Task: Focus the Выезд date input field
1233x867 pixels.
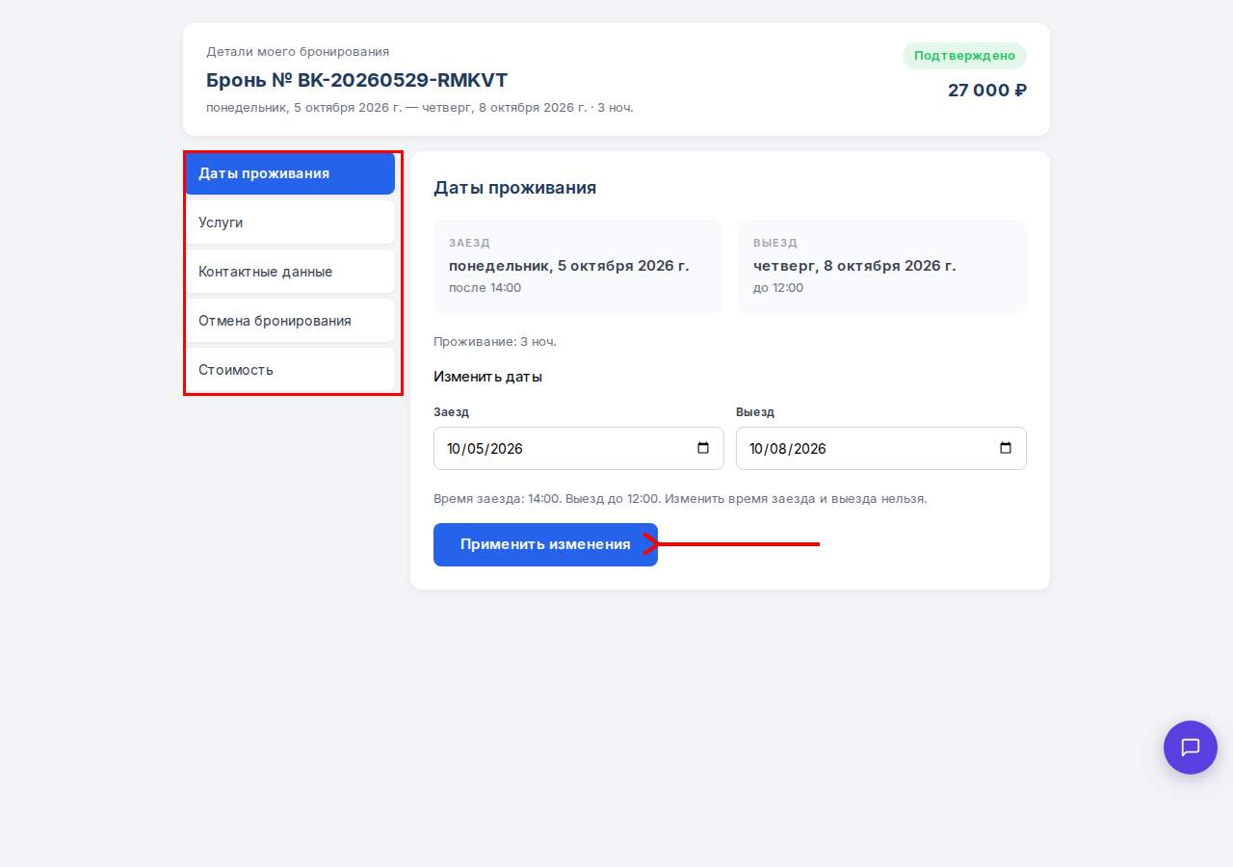Action: (881, 448)
